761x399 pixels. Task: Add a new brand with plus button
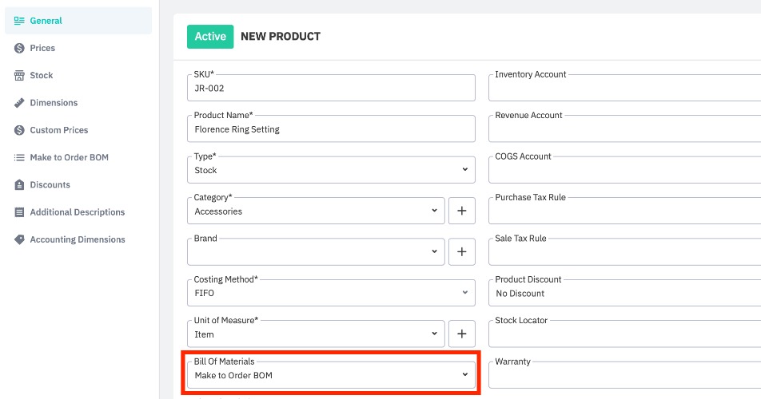coord(461,251)
